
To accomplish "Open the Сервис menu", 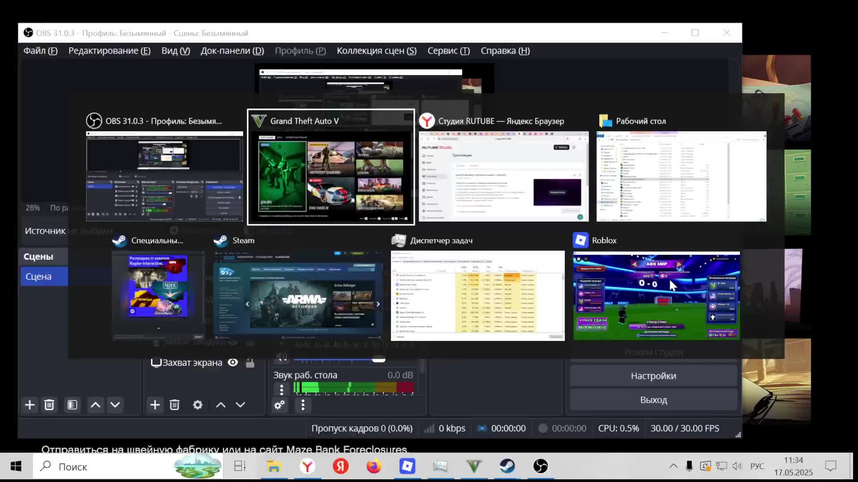I will point(449,51).
